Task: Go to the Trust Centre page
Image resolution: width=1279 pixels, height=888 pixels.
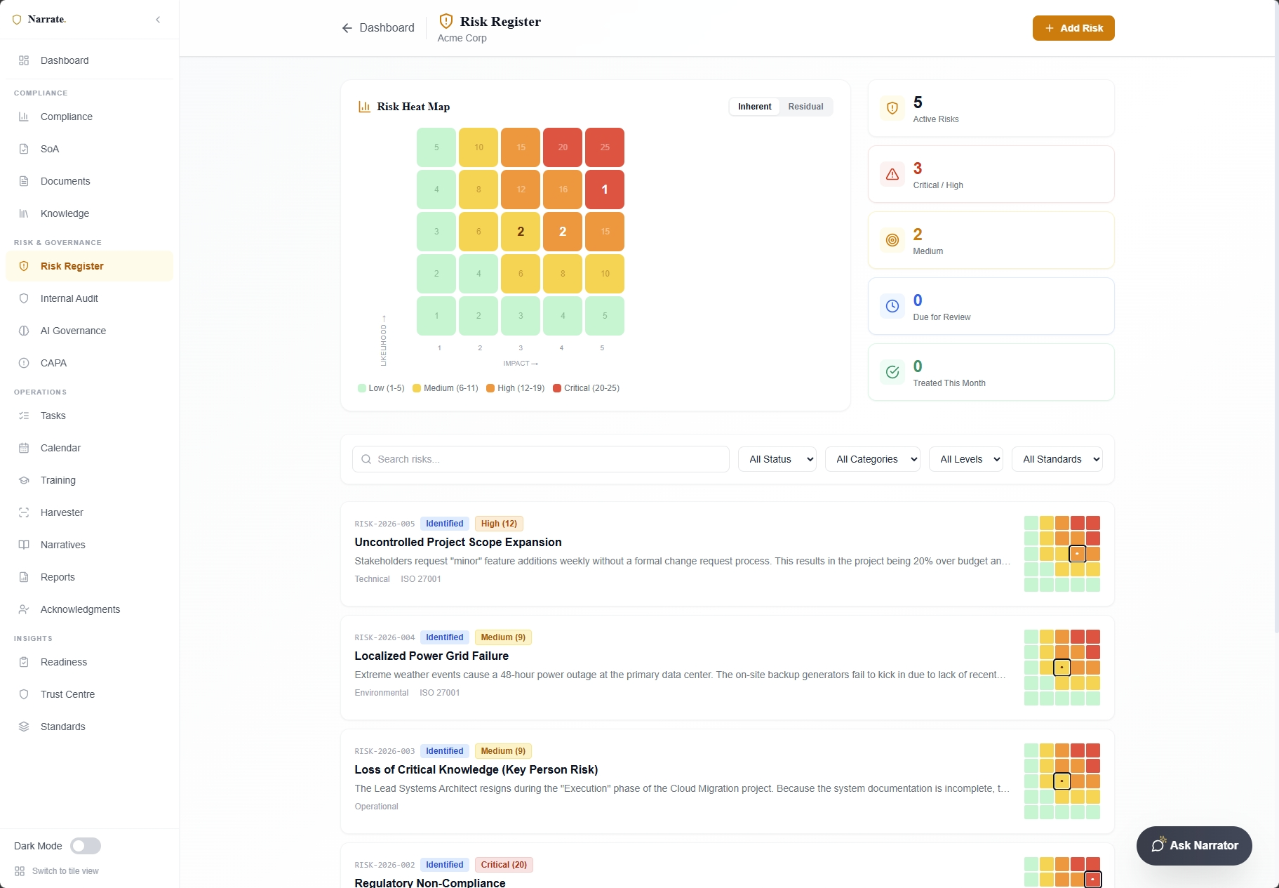Action: coord(67,694)
